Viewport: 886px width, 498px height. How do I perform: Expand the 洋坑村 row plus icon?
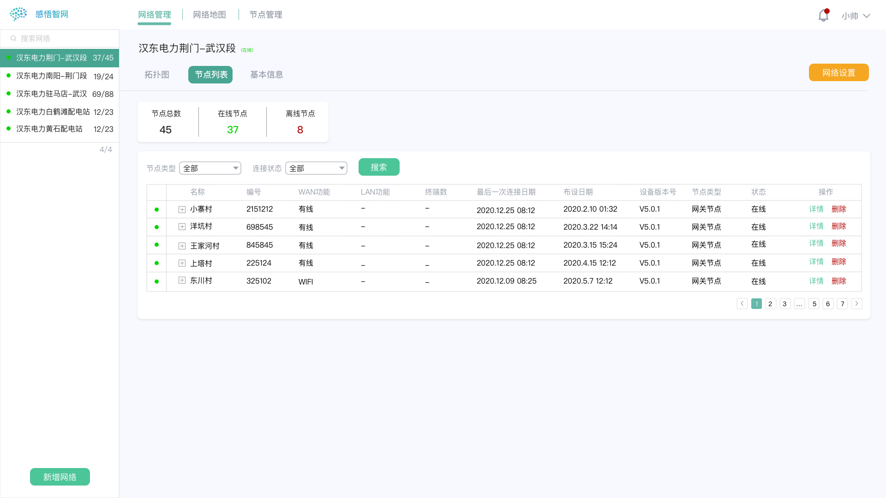click(182, 227)
